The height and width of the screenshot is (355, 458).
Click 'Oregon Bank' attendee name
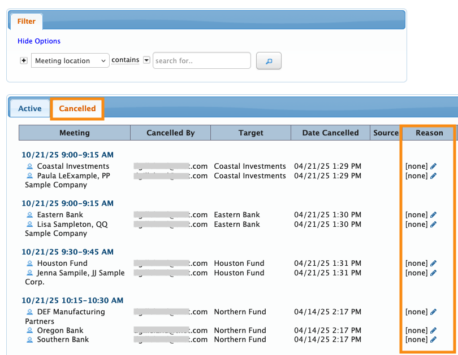(x=60, y=331)
